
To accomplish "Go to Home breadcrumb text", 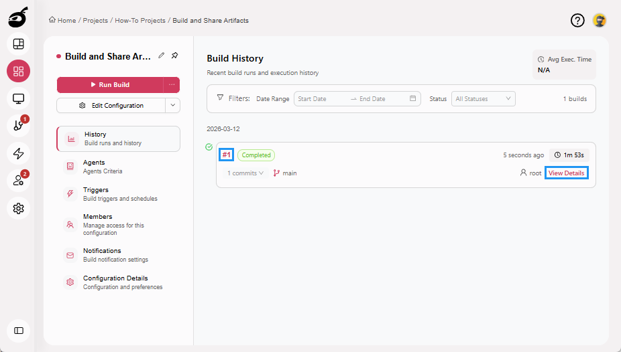I will (x=66, y=20).
